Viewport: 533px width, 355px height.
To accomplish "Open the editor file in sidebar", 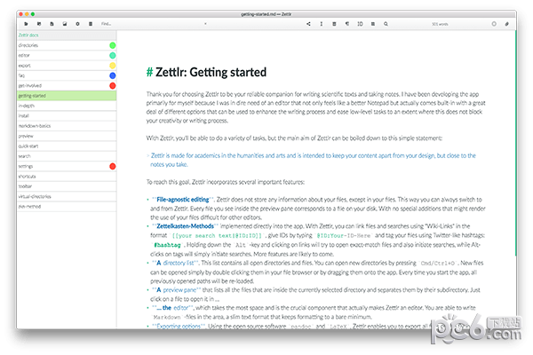I will click(67, 55).
